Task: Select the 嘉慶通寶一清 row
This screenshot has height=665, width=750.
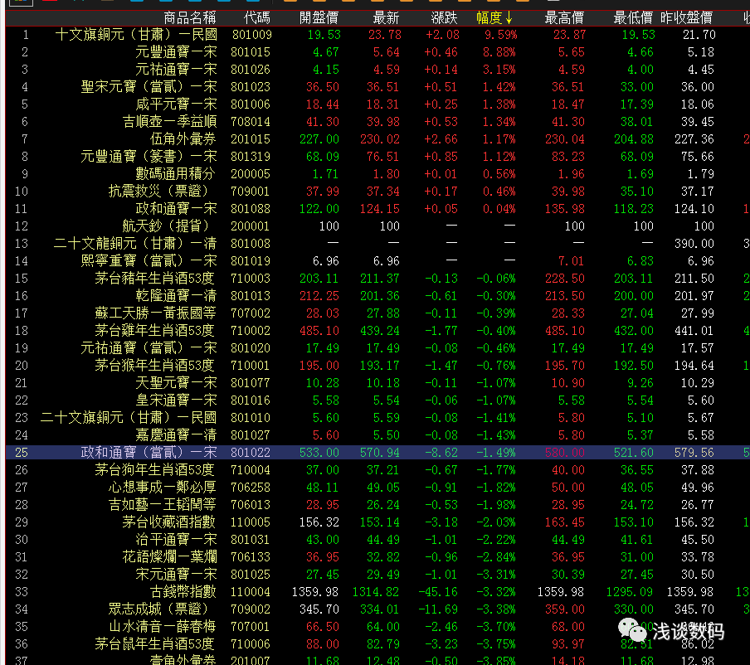Action: (x=377, y=435)
